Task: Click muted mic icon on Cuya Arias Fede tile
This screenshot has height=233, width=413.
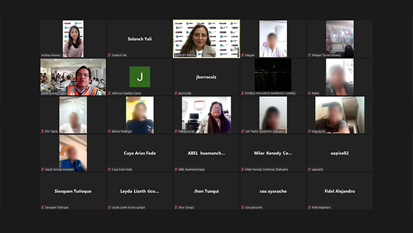Action: [109, 169]
